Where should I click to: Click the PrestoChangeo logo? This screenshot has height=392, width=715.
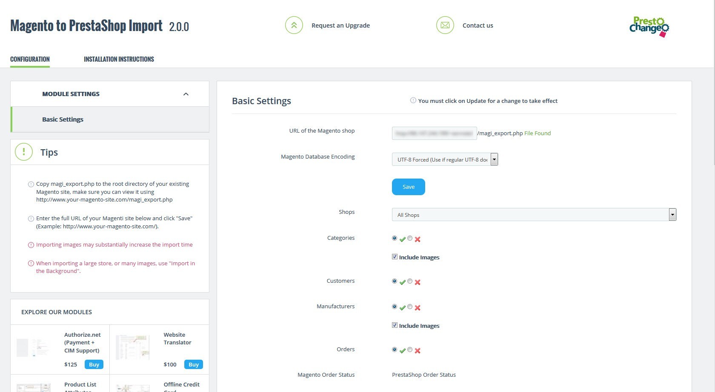649,27
